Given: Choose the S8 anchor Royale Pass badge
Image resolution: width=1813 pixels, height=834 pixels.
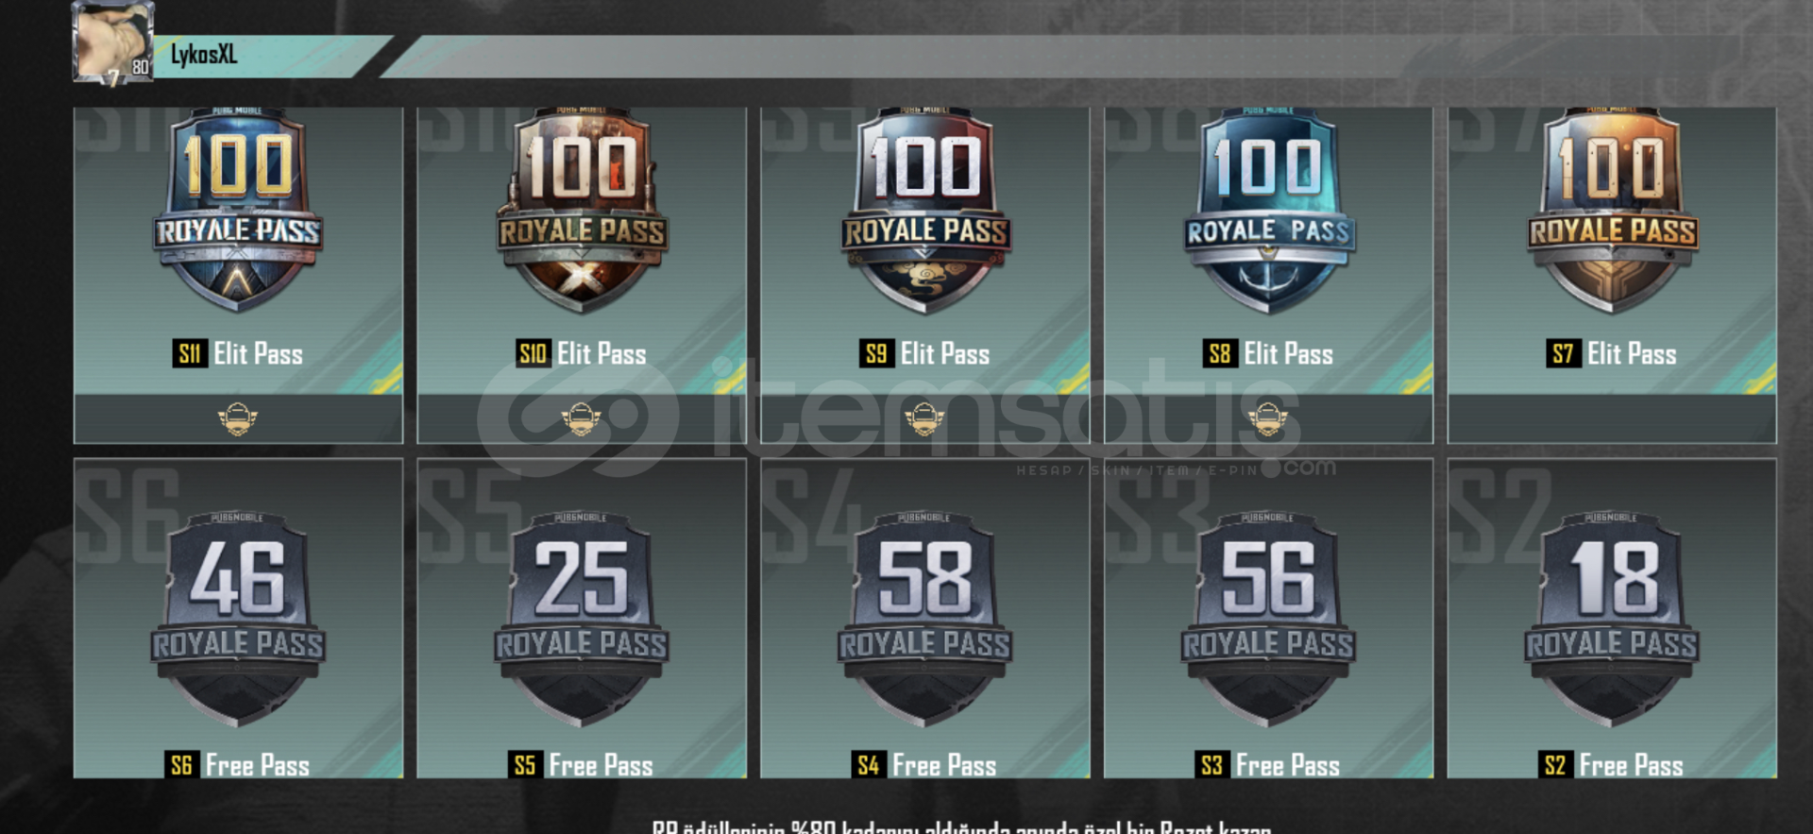Looking at the screenshot, I should 1269,211.
